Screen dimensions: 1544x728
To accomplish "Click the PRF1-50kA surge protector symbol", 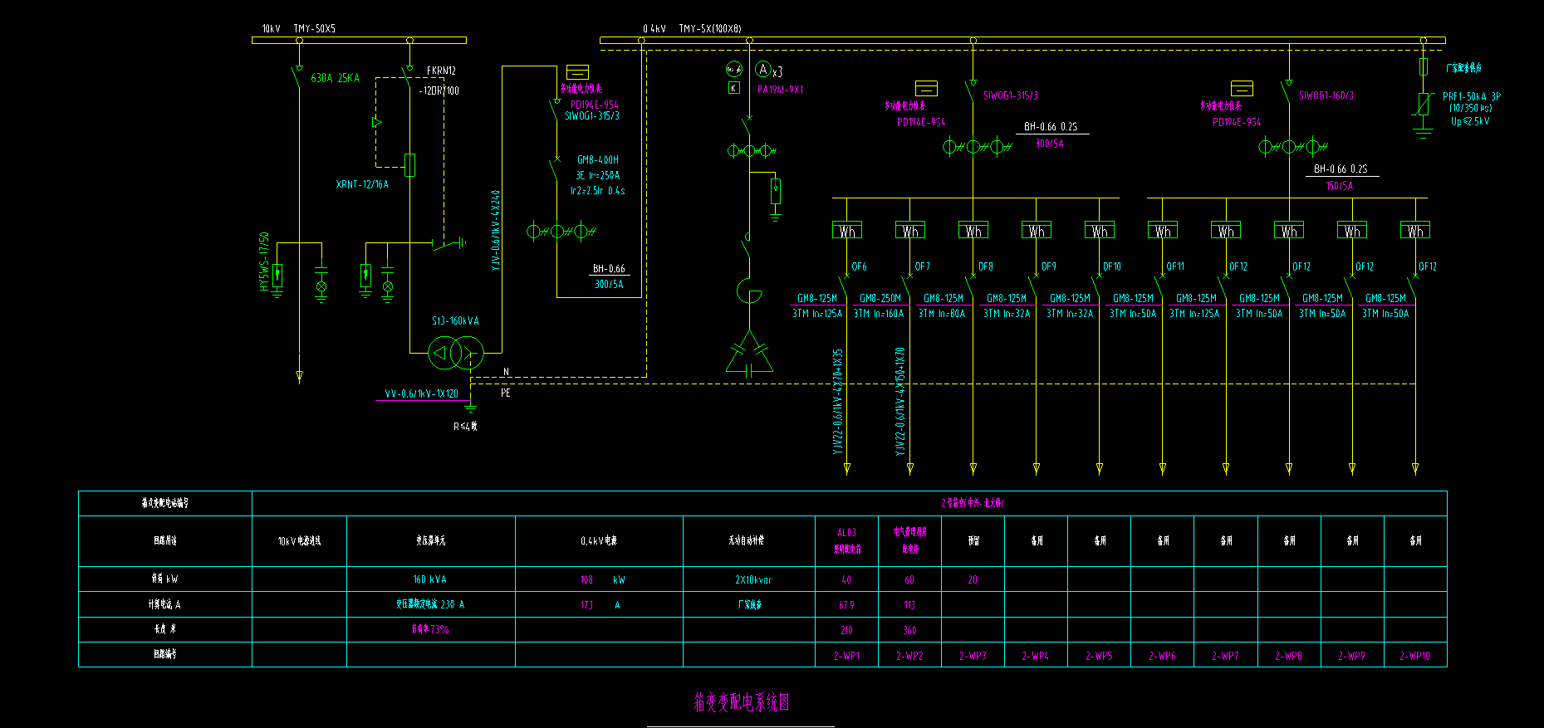I will 1424,104.
